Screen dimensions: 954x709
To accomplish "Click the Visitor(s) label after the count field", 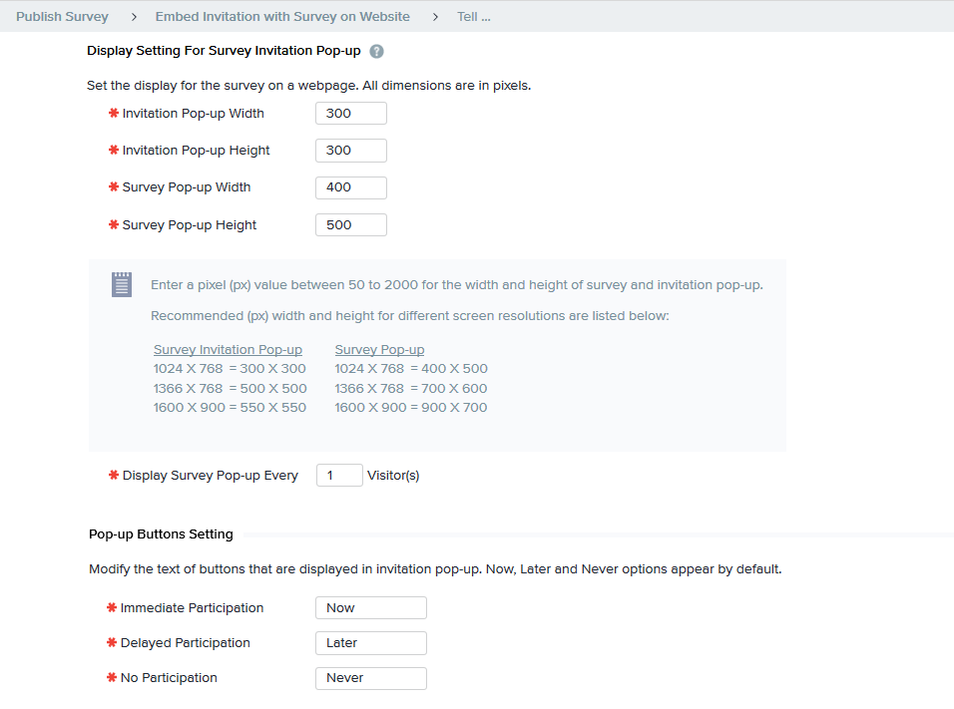I will click(x=393, y=476).
